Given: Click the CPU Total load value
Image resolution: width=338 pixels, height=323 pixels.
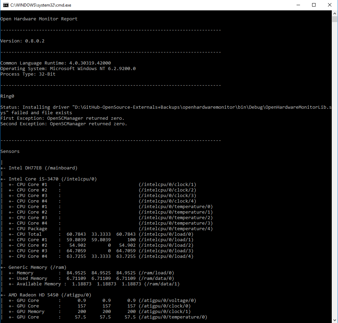Looking at the screenshot, I should pos(76,234).
